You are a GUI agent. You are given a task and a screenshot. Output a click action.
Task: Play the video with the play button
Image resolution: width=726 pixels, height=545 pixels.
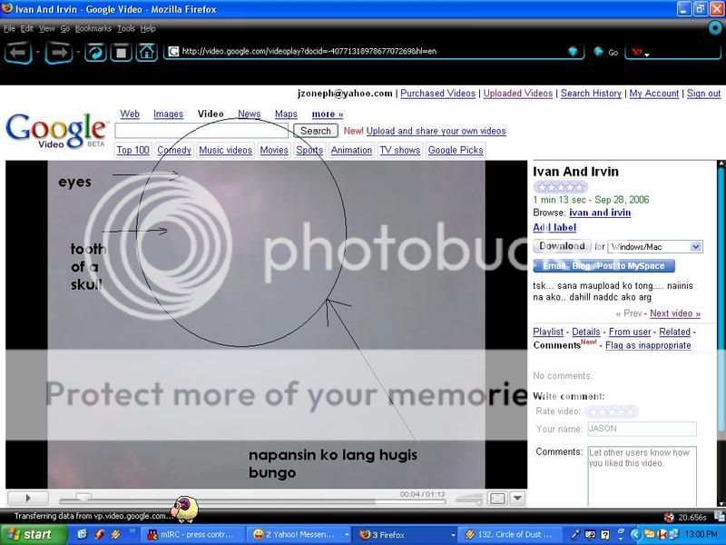pyautogui.click(x=27, y=498)
